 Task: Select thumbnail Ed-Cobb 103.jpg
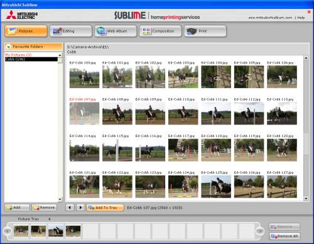[x=183, y=77]
